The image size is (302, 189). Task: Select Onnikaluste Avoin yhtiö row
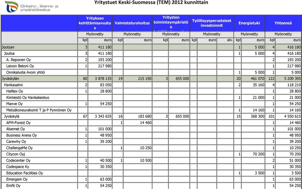151,73
